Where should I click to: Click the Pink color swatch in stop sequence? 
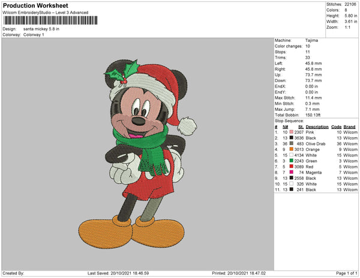click(x=291, y=133)
